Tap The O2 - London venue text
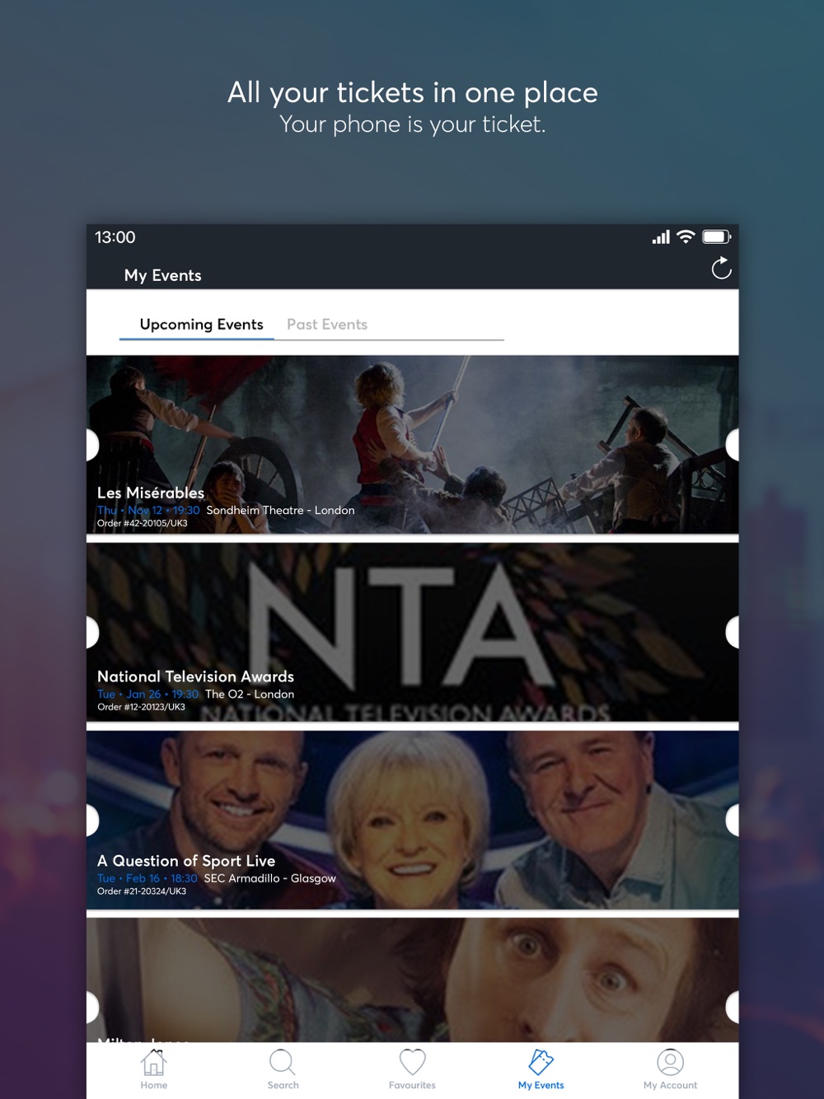This screenshot has width=824, height=1099. coord(250,694)
